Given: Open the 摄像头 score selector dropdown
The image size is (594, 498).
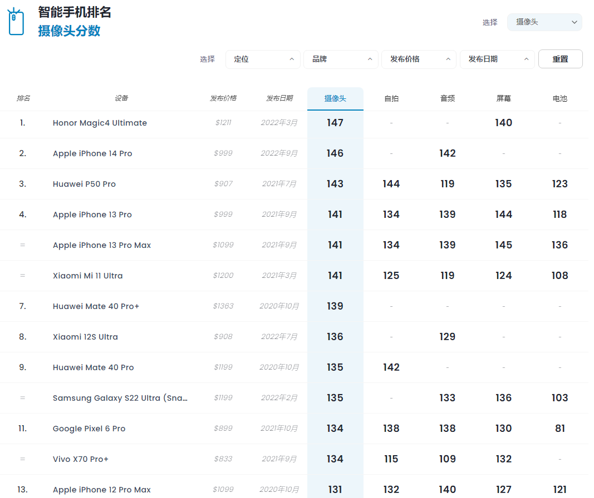Looking at the screenshot, I should click(x=544, y=22).
